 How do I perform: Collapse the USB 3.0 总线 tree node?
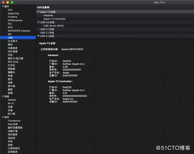coord(39,22)
